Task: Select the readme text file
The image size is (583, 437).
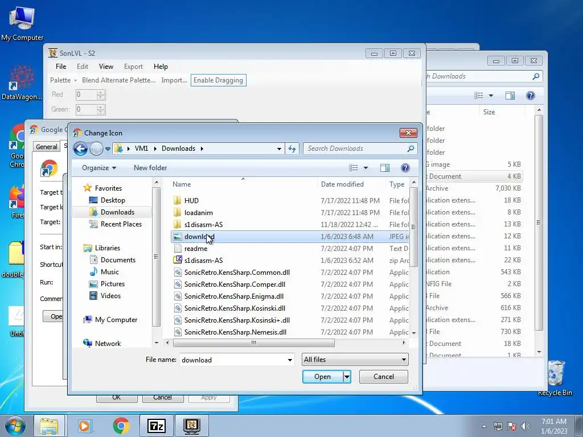Action: (290, 249)
